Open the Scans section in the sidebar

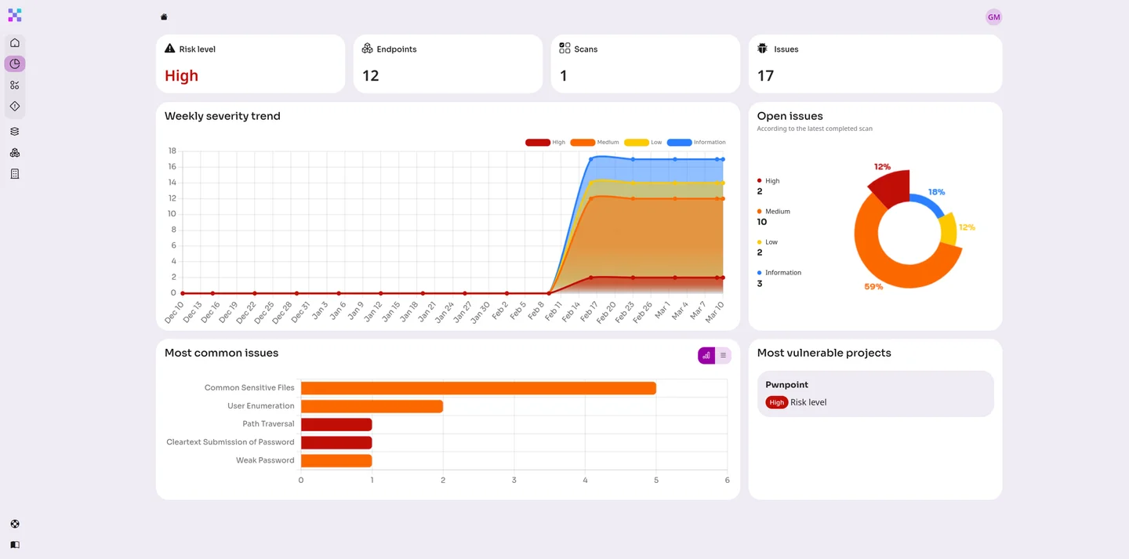[x=14, y=85]
